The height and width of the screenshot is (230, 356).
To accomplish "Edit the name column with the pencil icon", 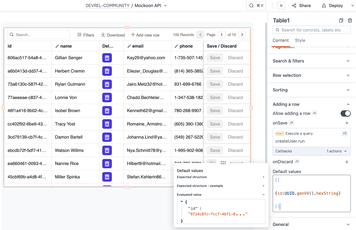I will (x=57, y=46).
